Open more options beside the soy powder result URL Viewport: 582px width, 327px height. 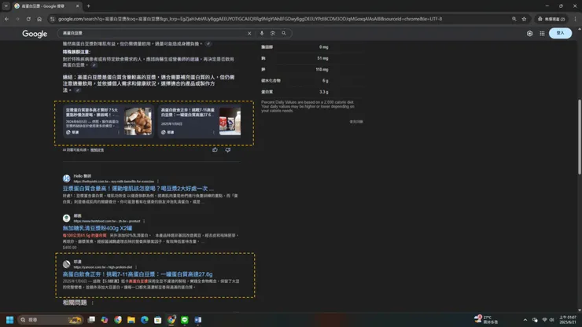click(x=144, y=221)
